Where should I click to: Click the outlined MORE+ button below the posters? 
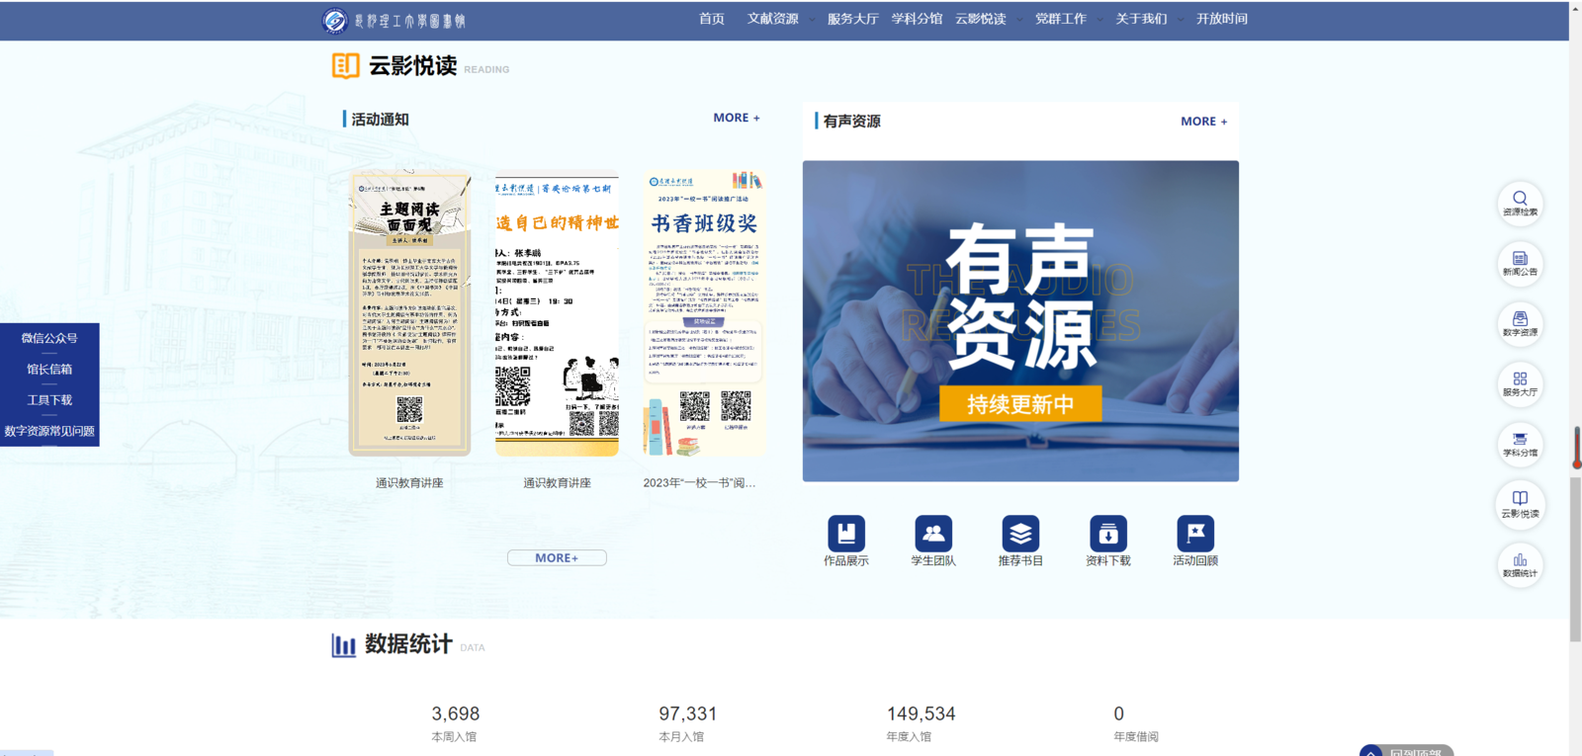pos(557,558)
